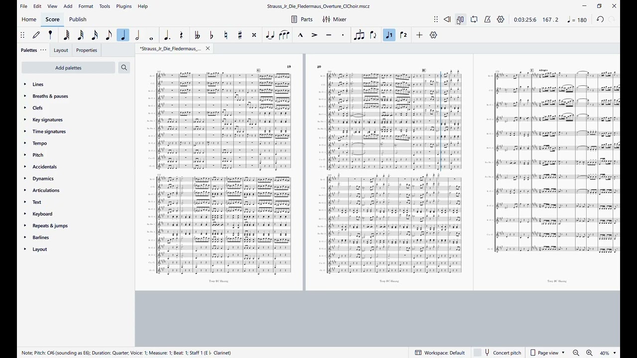The width and height of the screenshot is (637, 358).
Task: Open the File menu
Action: click(24, 6)
